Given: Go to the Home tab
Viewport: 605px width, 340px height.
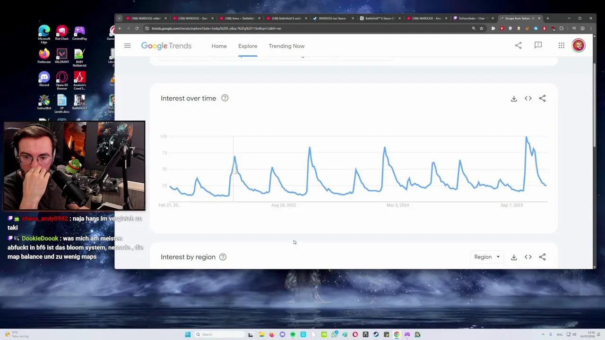Looking at the screenshot, I should pyautogui.click(x=219, y=46).
